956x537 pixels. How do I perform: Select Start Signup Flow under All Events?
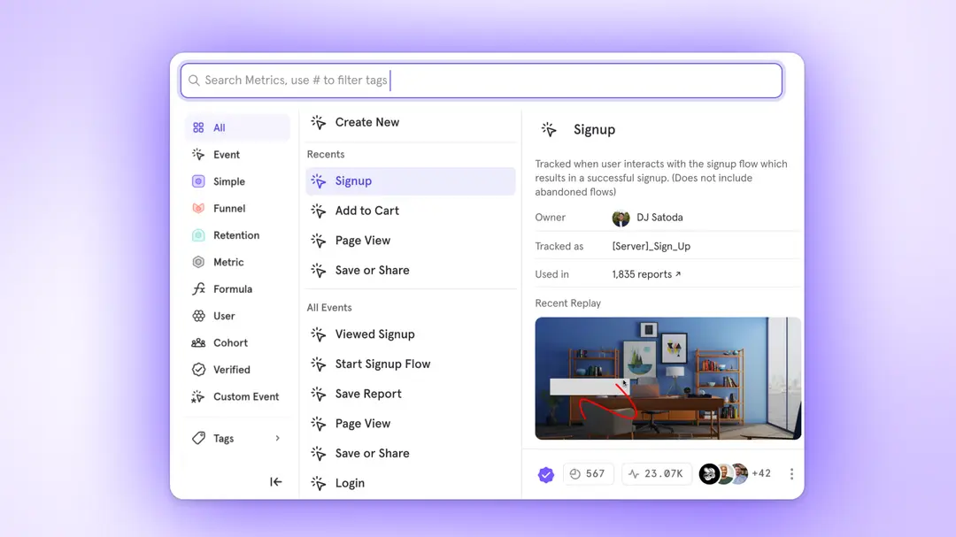pyautogui.click(x=382, y=364)
